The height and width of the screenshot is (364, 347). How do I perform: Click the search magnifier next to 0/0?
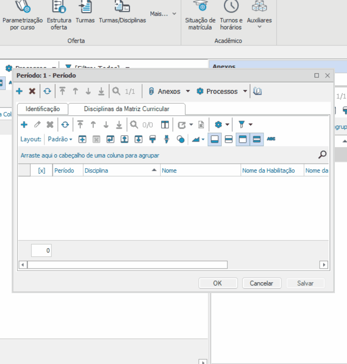pos(134,125)
